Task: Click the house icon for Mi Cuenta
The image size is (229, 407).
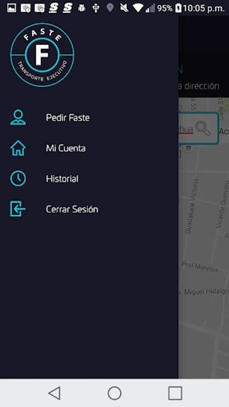Action: [18, 148]
